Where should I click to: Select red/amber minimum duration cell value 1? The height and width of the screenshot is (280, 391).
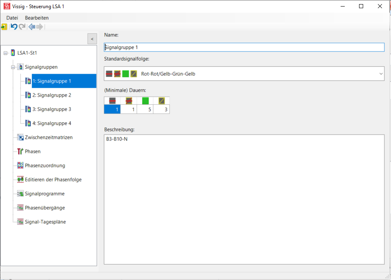[129, 109]
